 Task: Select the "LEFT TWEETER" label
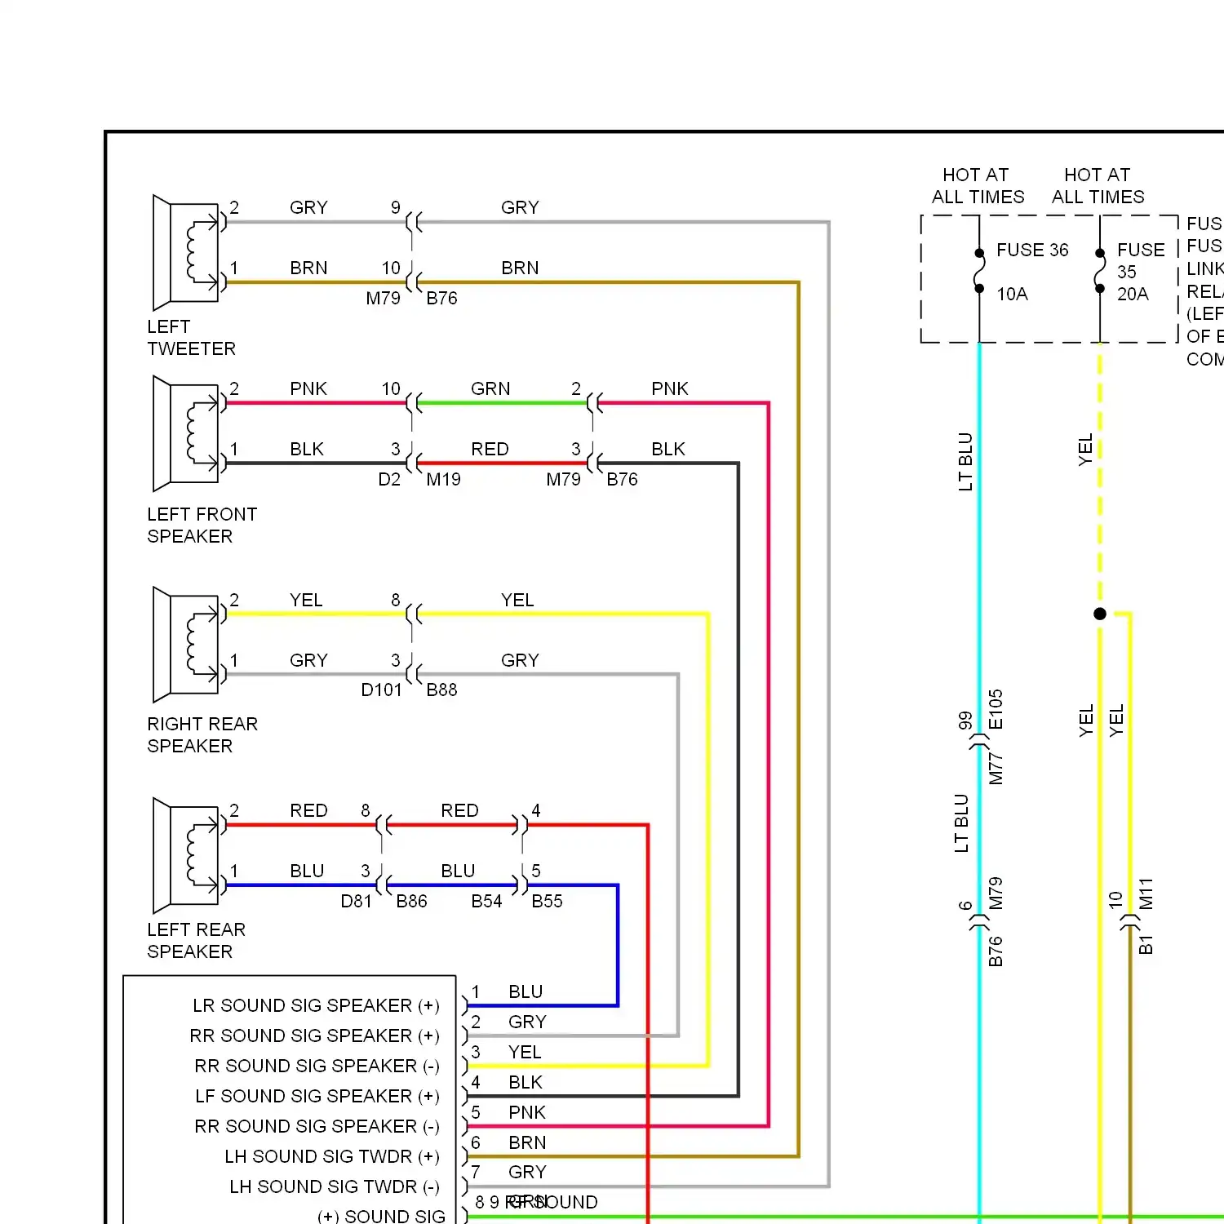[192, 338]
